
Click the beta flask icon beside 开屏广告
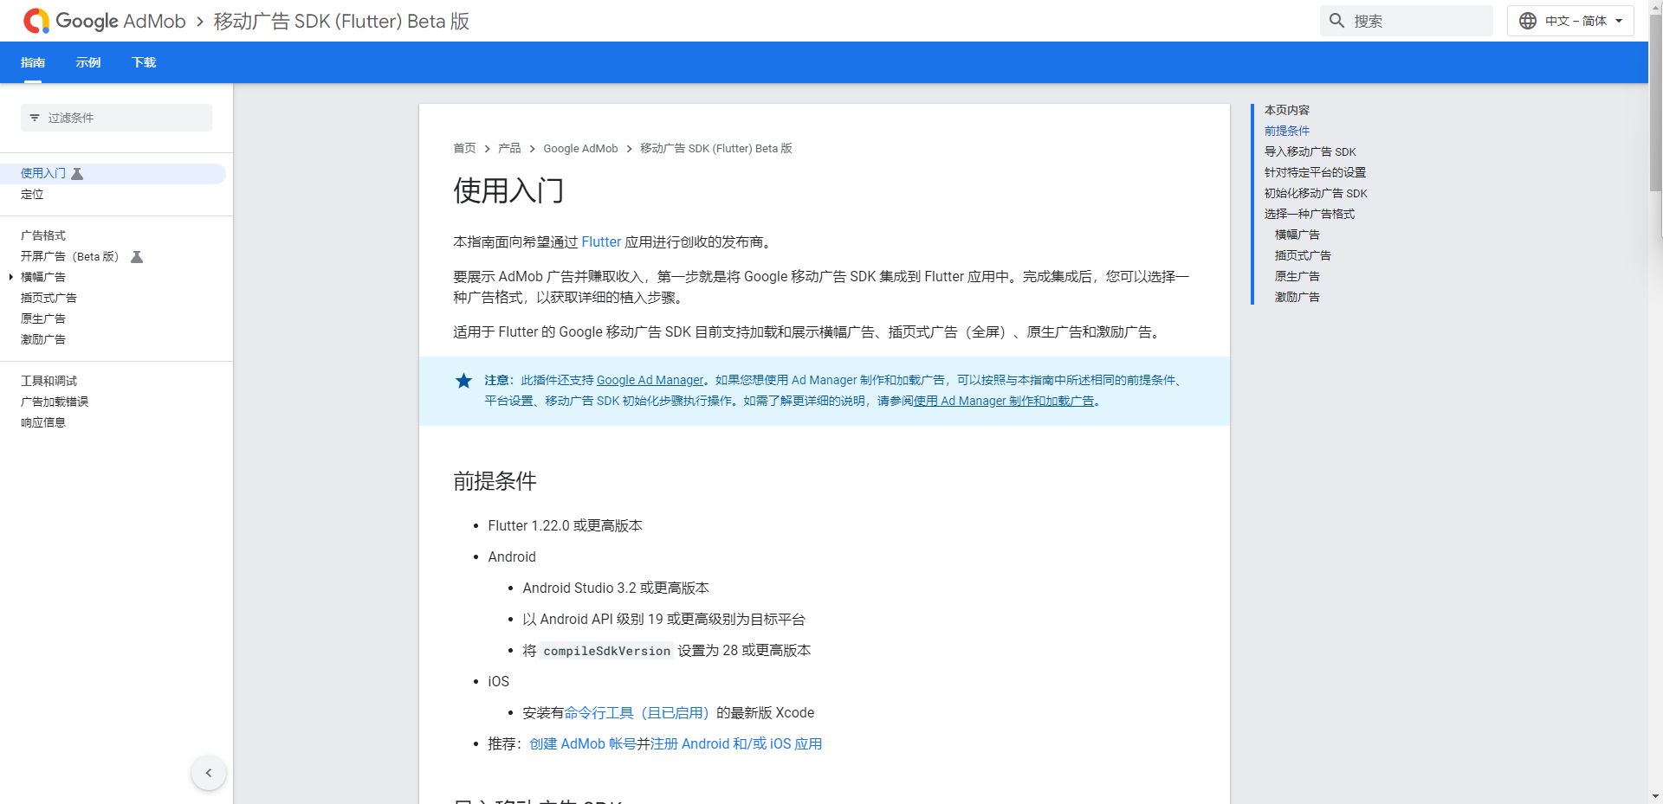(137, 257)
